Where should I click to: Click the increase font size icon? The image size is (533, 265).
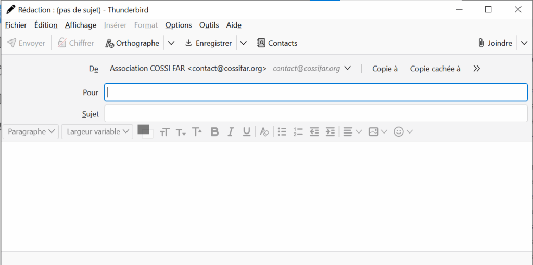click(x=197, y=132)
